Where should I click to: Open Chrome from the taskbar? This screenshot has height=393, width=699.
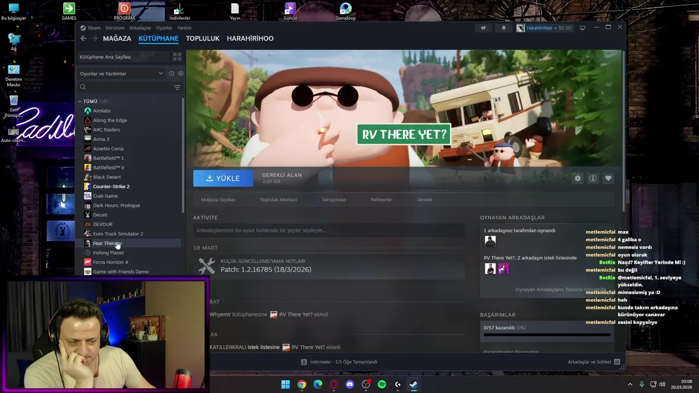pos(301,384)
